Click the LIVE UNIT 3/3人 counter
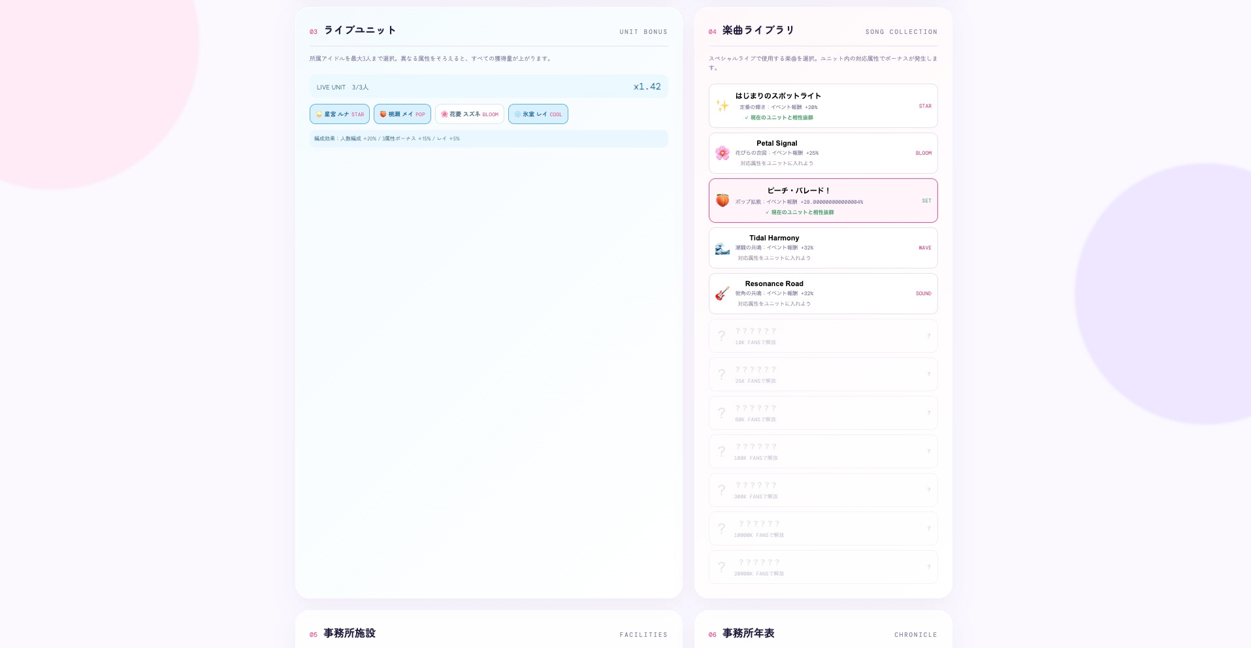Image resolution: width=1251 pixels, height=648 pixels. [342, 87]
